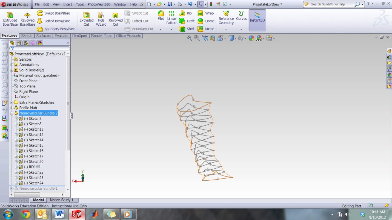Select Material <not specified> item
Viewport: 392px width, 220px height.
[39, 75]
